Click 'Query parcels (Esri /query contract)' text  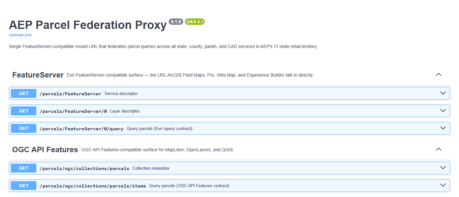(160, 129)
